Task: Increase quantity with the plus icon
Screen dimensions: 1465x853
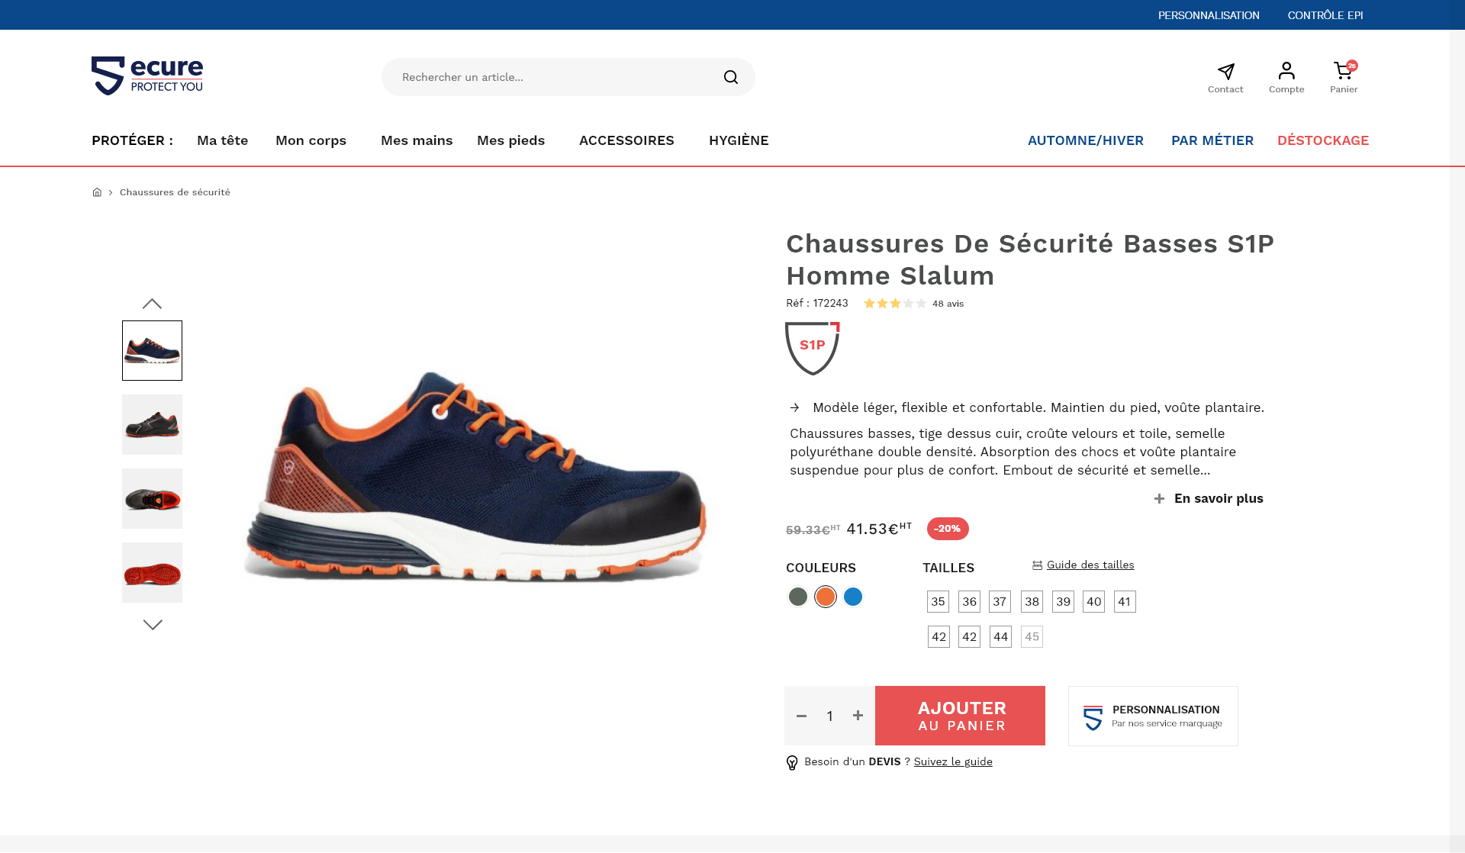Action: coord(858,716)
